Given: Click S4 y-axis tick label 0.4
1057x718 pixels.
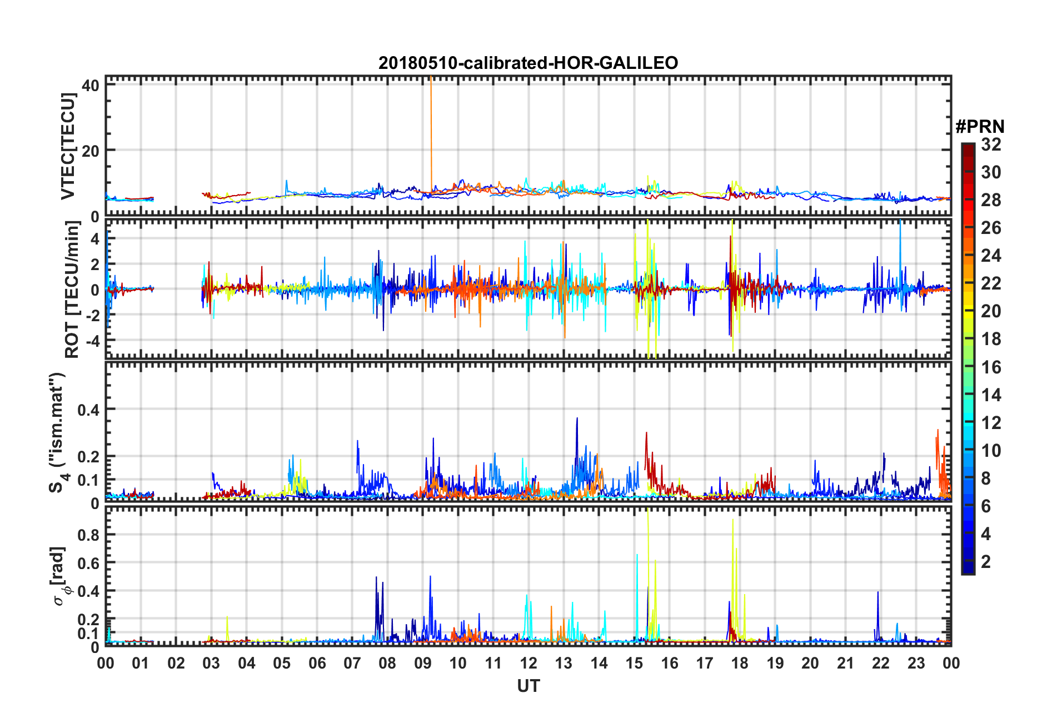Looking at the screenshot, I should 88,410.
